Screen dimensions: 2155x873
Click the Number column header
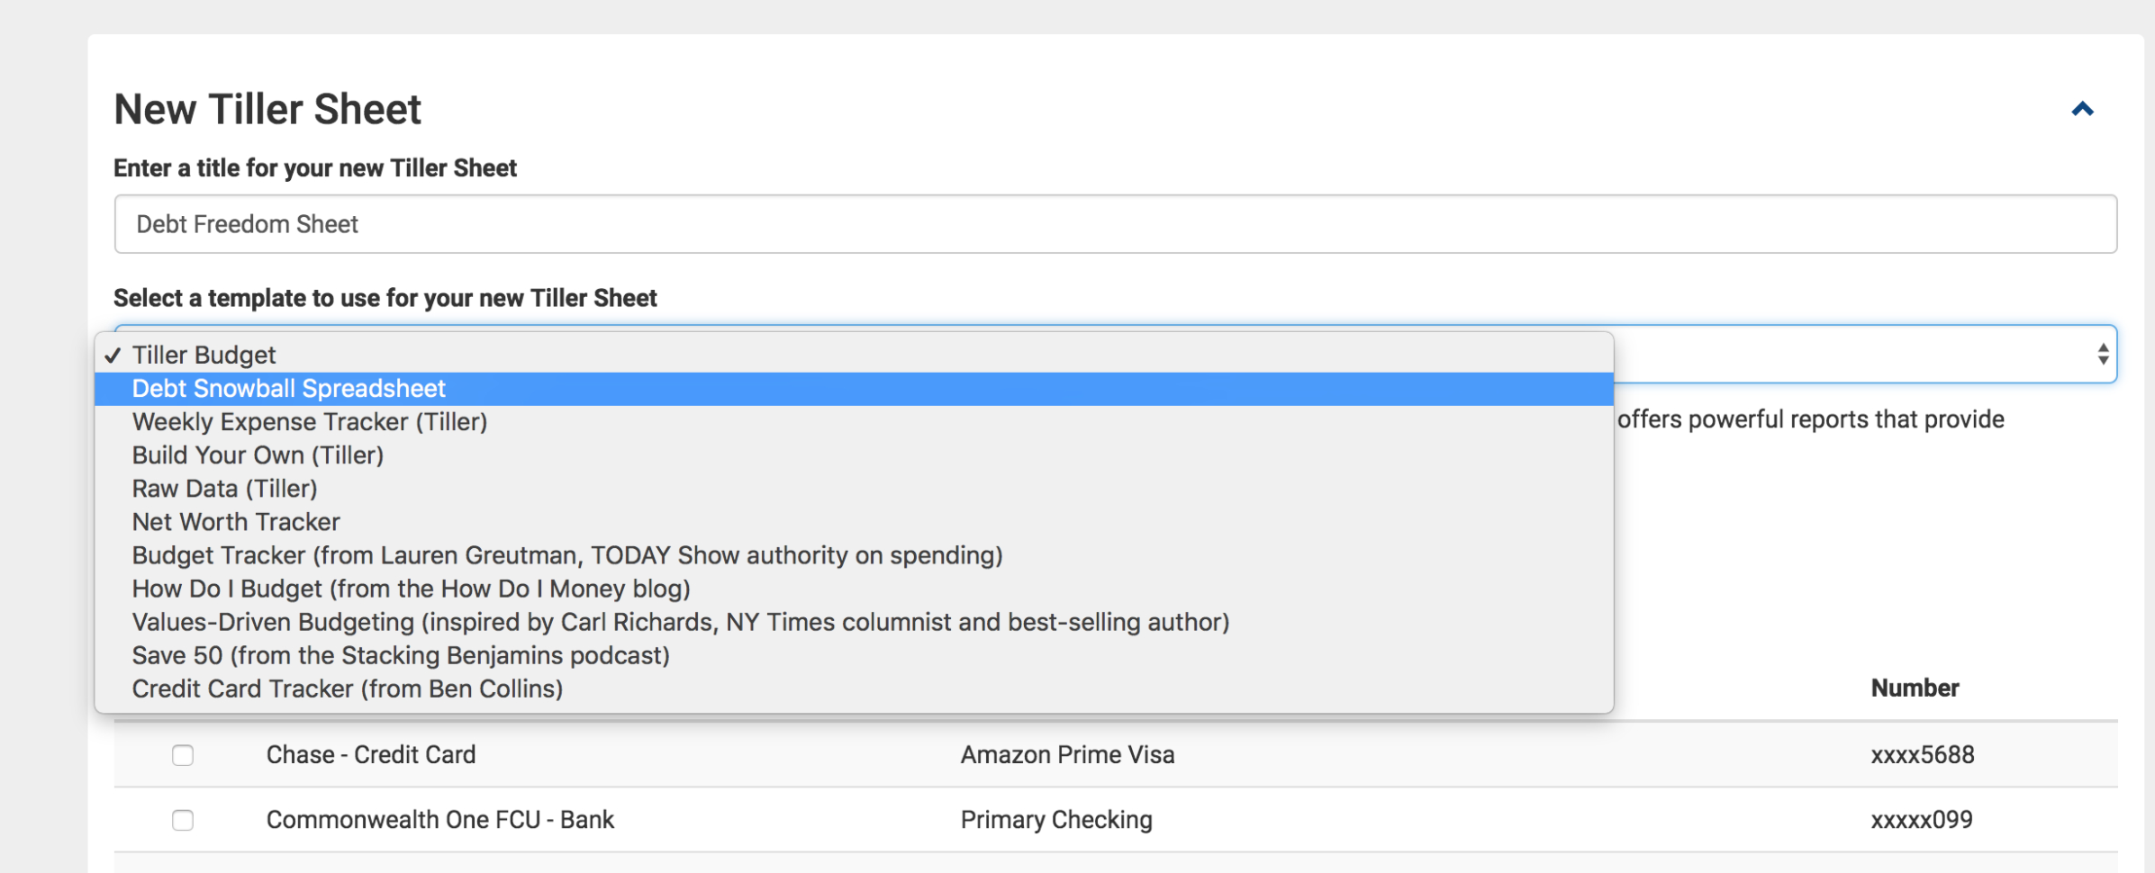pos(1915,688)
